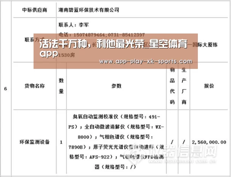The width and height of the screenshot is (231, 177).
Task: Select supplier name '湖南碧蓝环保技术有限公司'
Action: coord(89,10)
